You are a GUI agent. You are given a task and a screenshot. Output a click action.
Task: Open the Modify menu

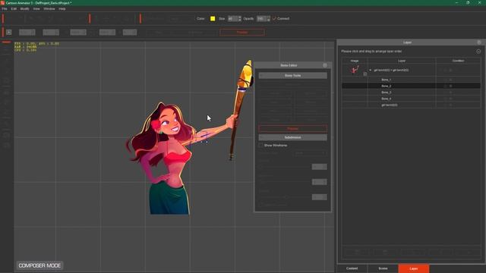pos(24,9)
